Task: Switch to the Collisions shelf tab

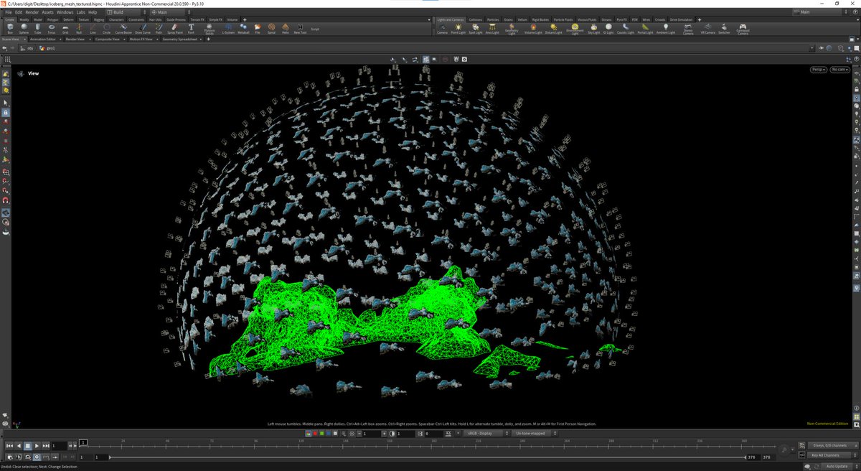Action: pos(475,19)
